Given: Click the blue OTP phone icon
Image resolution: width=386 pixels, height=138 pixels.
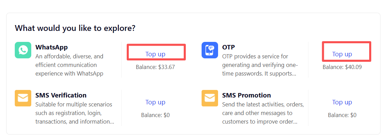Looking at the screenshot, I should [x=210, y=50].
